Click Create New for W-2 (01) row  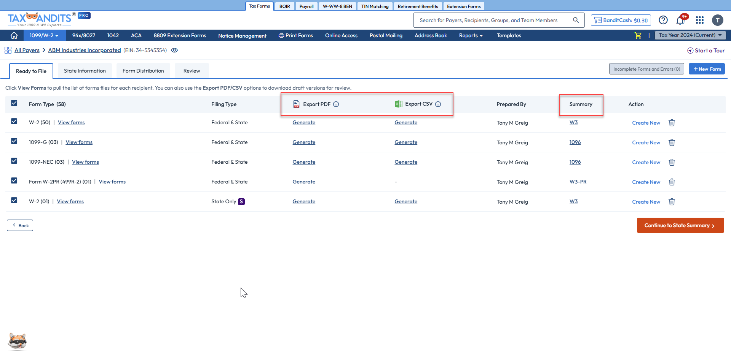coord(646,202)
